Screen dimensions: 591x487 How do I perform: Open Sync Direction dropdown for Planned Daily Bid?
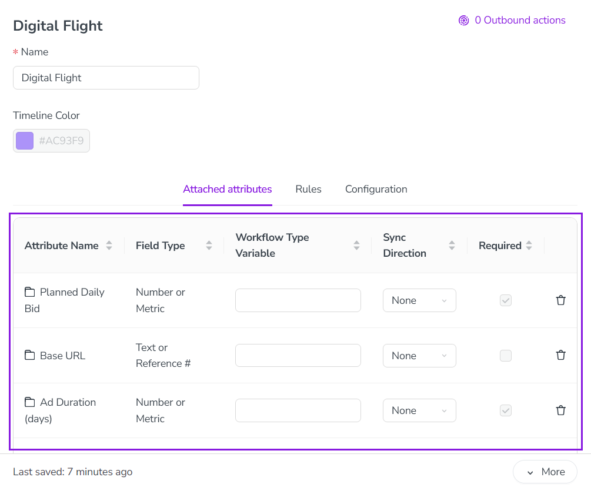point(419,300)
